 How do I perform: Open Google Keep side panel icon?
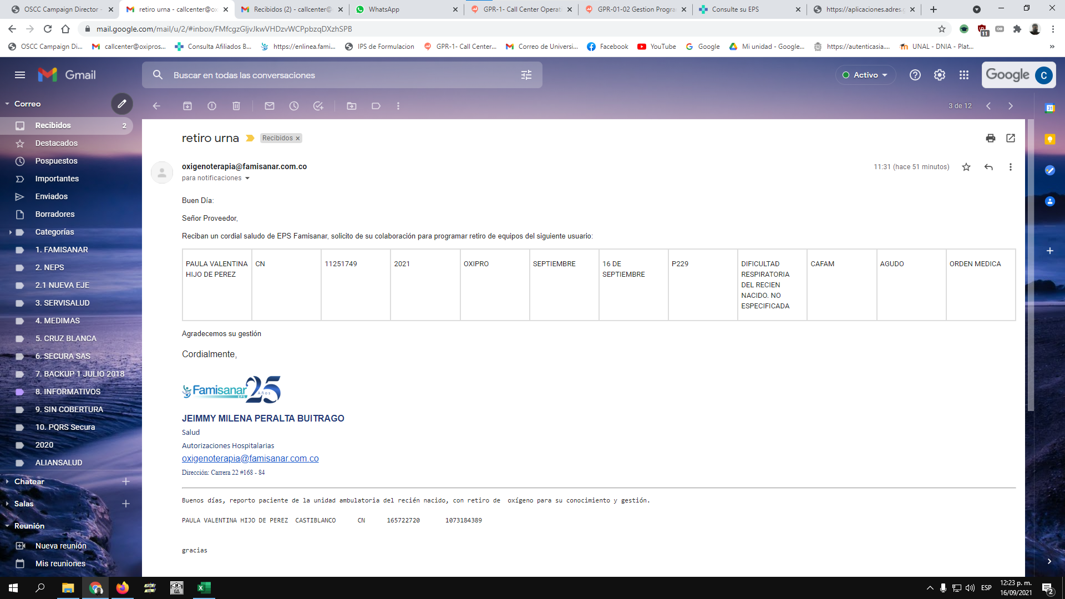coord(1050,139)
